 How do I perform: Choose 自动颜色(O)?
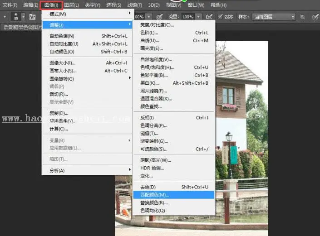click(x=87, y=52)
